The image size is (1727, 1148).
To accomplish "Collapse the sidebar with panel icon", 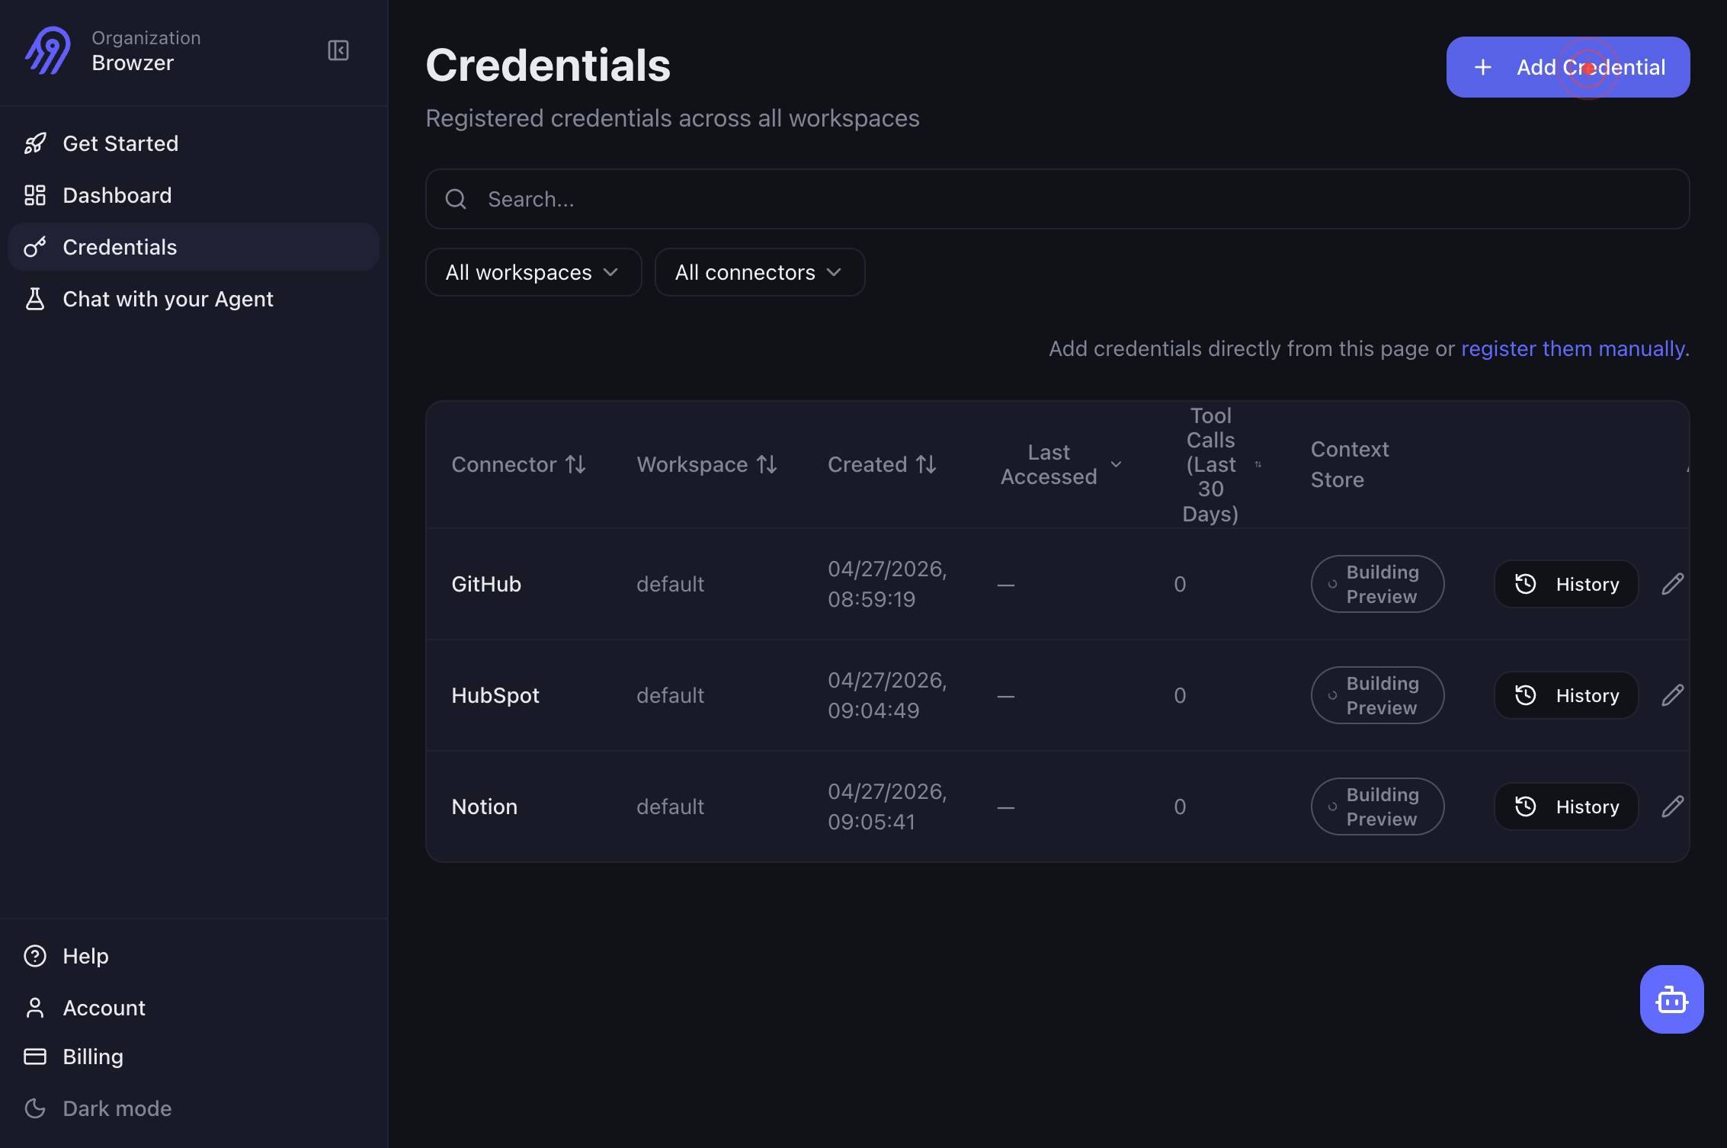I will [338, 50].
